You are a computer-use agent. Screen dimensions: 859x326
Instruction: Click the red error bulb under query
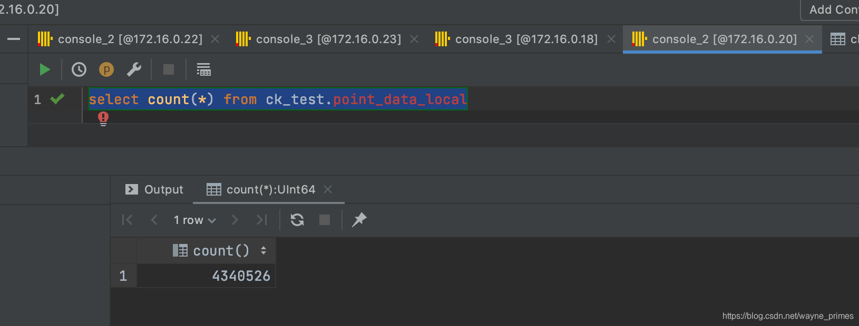tap(103, 119)
